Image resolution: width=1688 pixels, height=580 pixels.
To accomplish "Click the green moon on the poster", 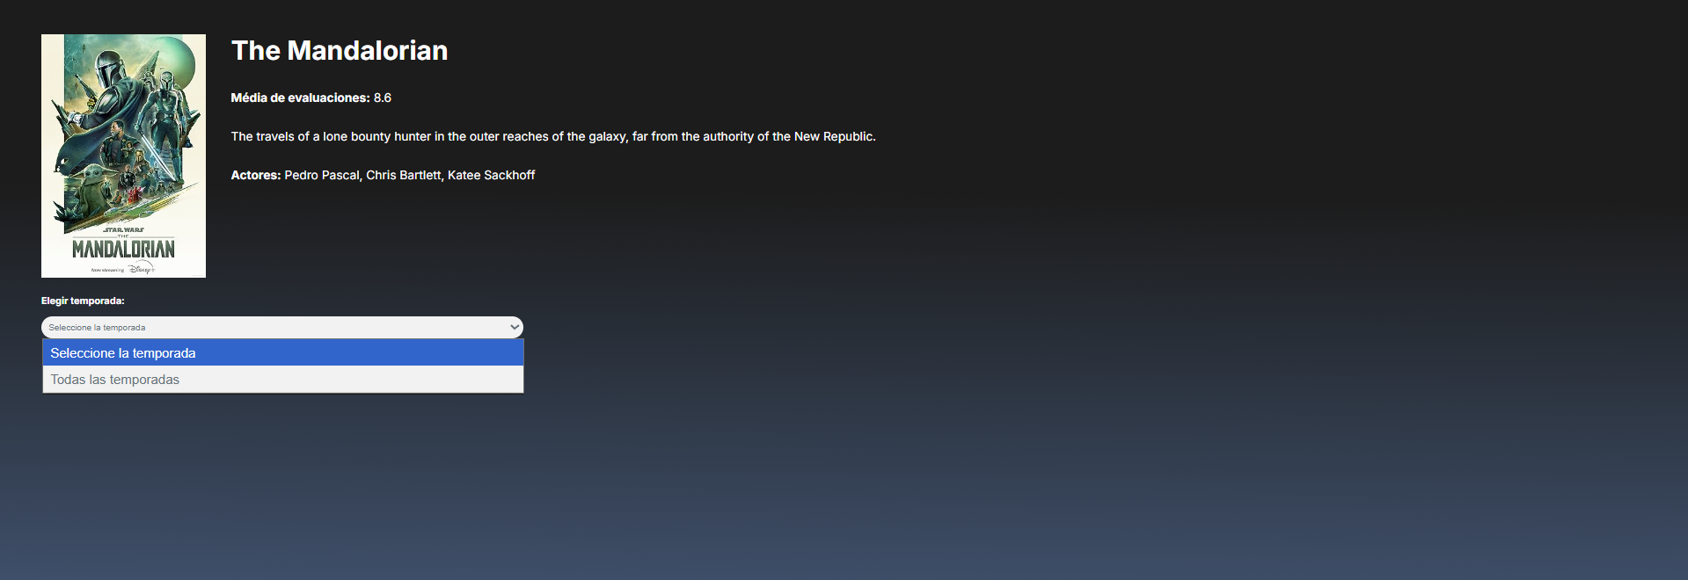I will [x=176, y=57].
